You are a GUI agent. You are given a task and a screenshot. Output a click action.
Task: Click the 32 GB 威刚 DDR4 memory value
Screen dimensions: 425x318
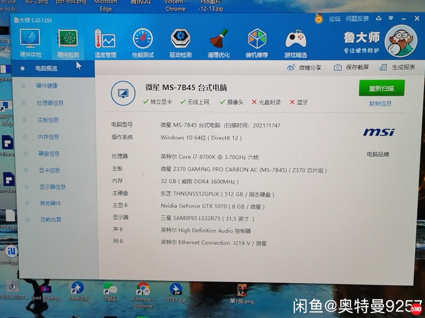click(x=200, y=181)
